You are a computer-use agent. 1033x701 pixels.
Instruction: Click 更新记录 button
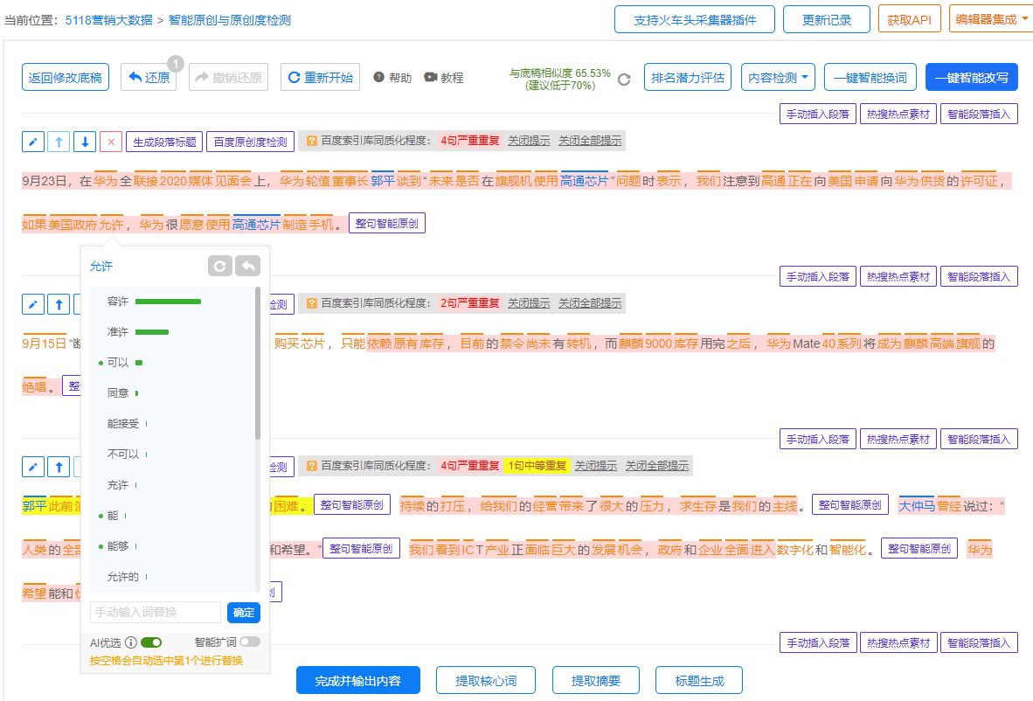pos(826,19)
